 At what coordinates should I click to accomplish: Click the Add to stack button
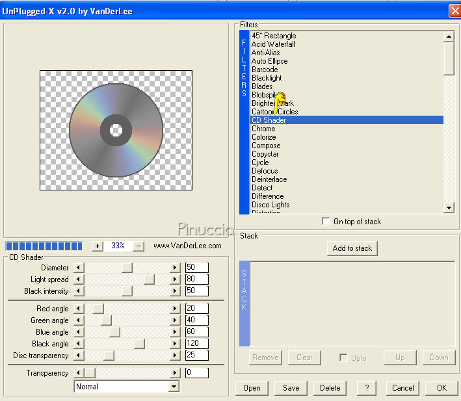pos(352,248)
